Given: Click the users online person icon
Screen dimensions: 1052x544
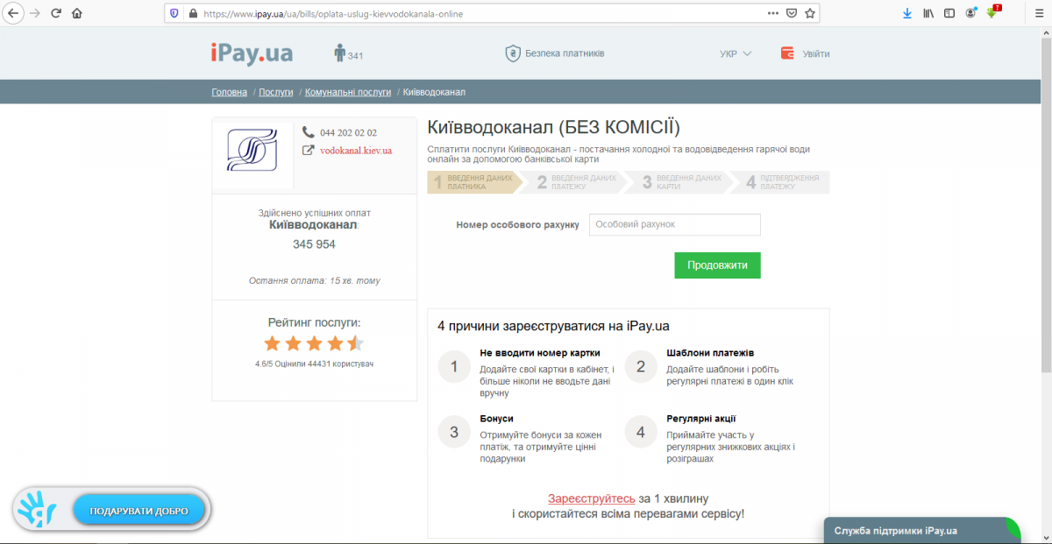Looking at the screenshot, I should (x=340, y=53).
